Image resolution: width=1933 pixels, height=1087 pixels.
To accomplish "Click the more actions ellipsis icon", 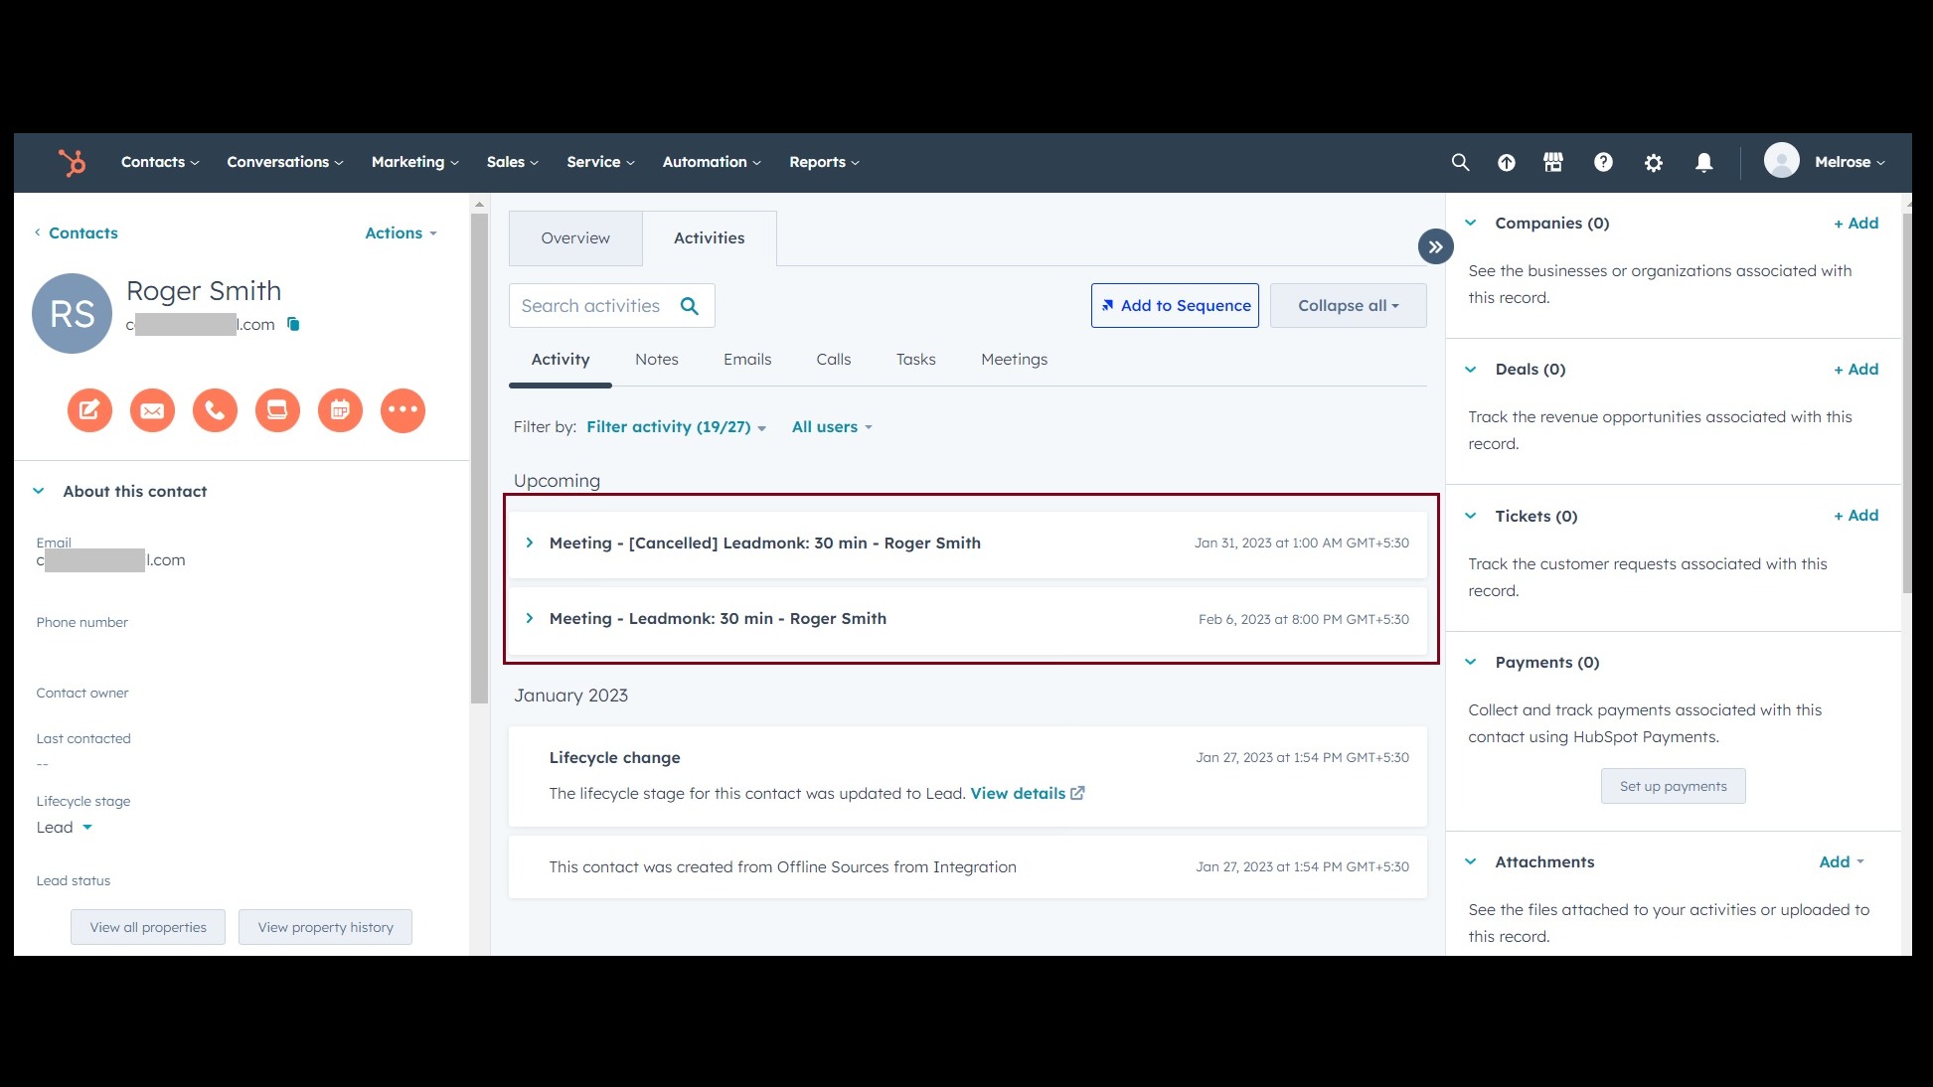I will (x=403, y=409).
